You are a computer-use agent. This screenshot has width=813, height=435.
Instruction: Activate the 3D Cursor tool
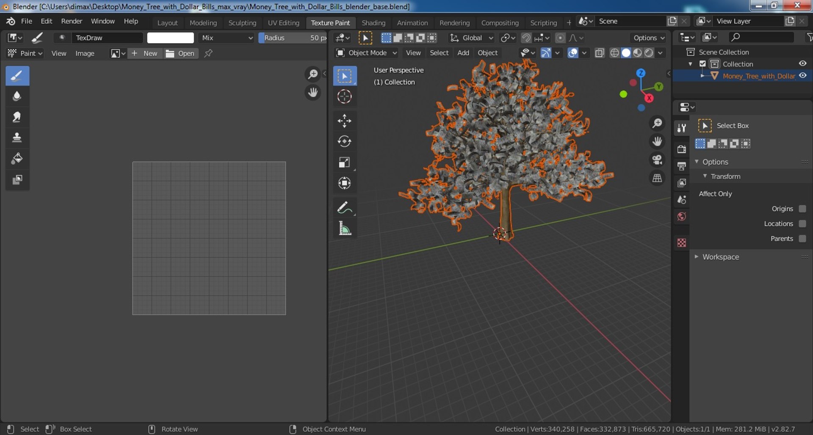[345, 96]
